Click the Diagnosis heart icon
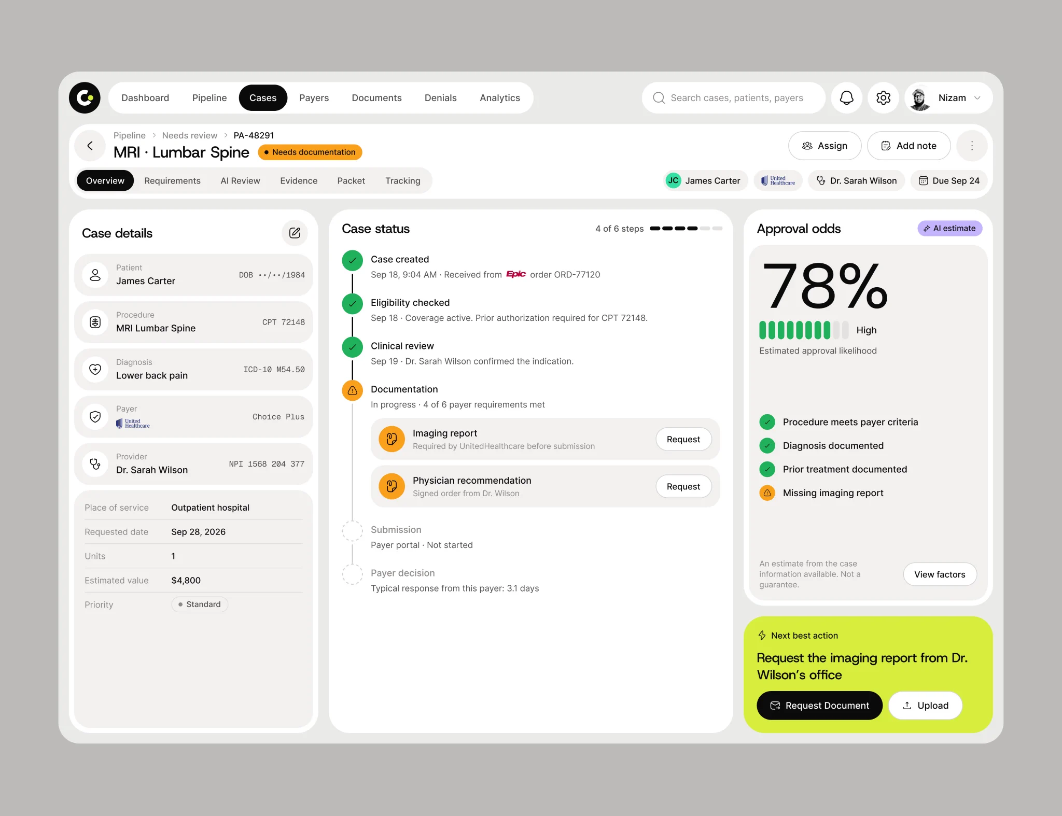This screenshot has height=816, width=1062. [x=95, y=369]
